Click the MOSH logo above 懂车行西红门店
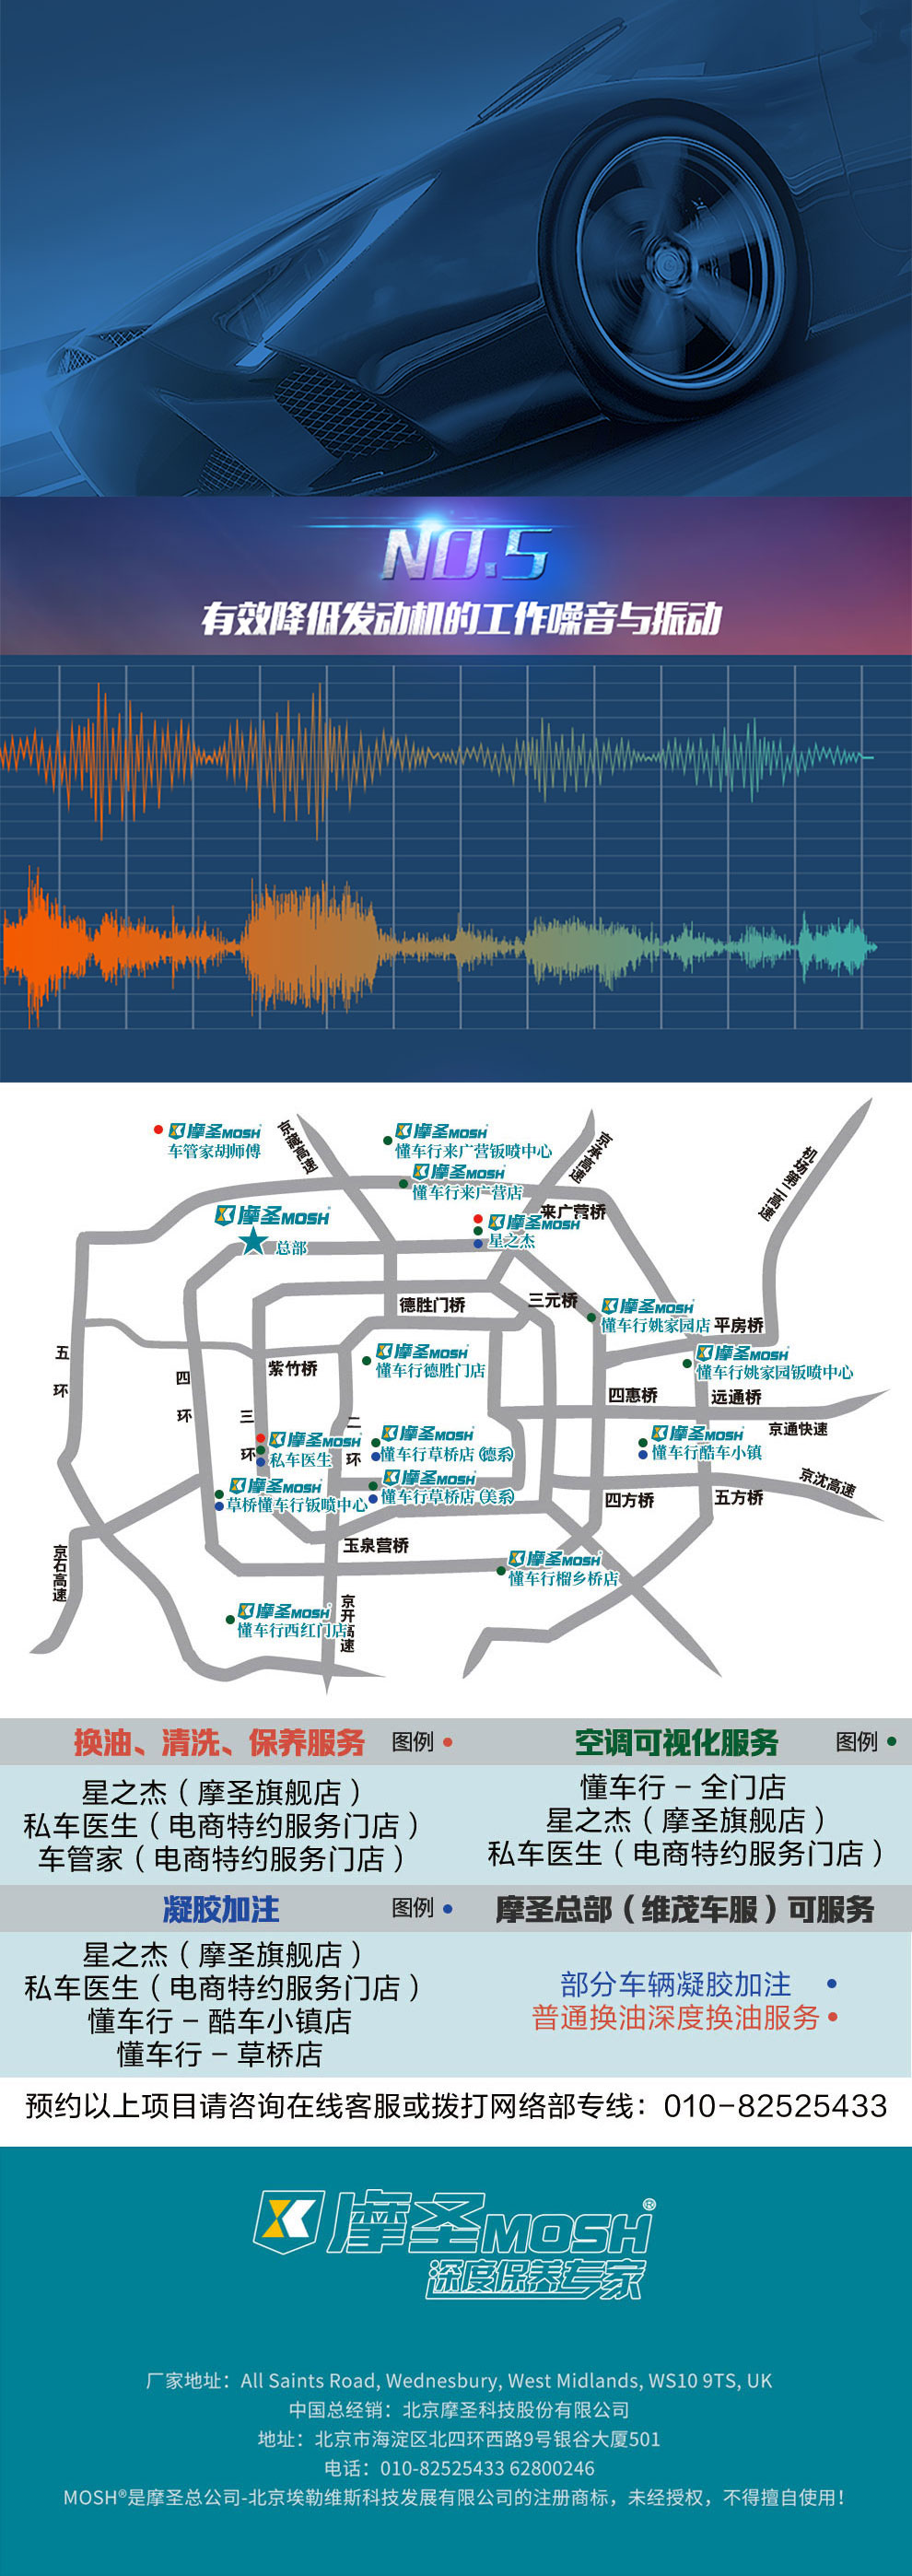The image size is (912, 2576). click(283, 1611)
